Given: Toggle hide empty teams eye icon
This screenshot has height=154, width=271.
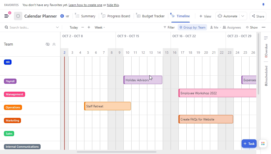Looking at the screenshot, I should pyautogui.click(x=48, y=44).
